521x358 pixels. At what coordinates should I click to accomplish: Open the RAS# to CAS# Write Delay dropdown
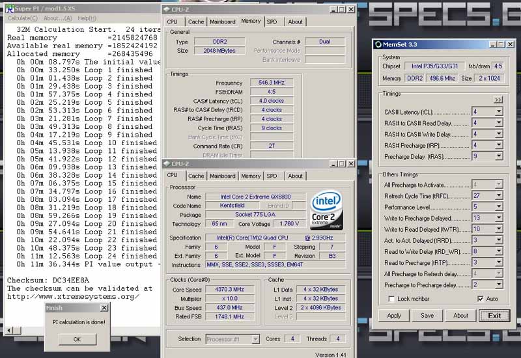pos(499,134)
